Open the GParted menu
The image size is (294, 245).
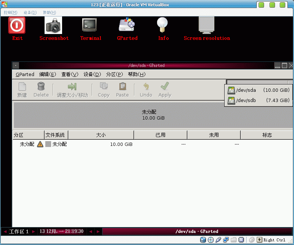point(25,74)
